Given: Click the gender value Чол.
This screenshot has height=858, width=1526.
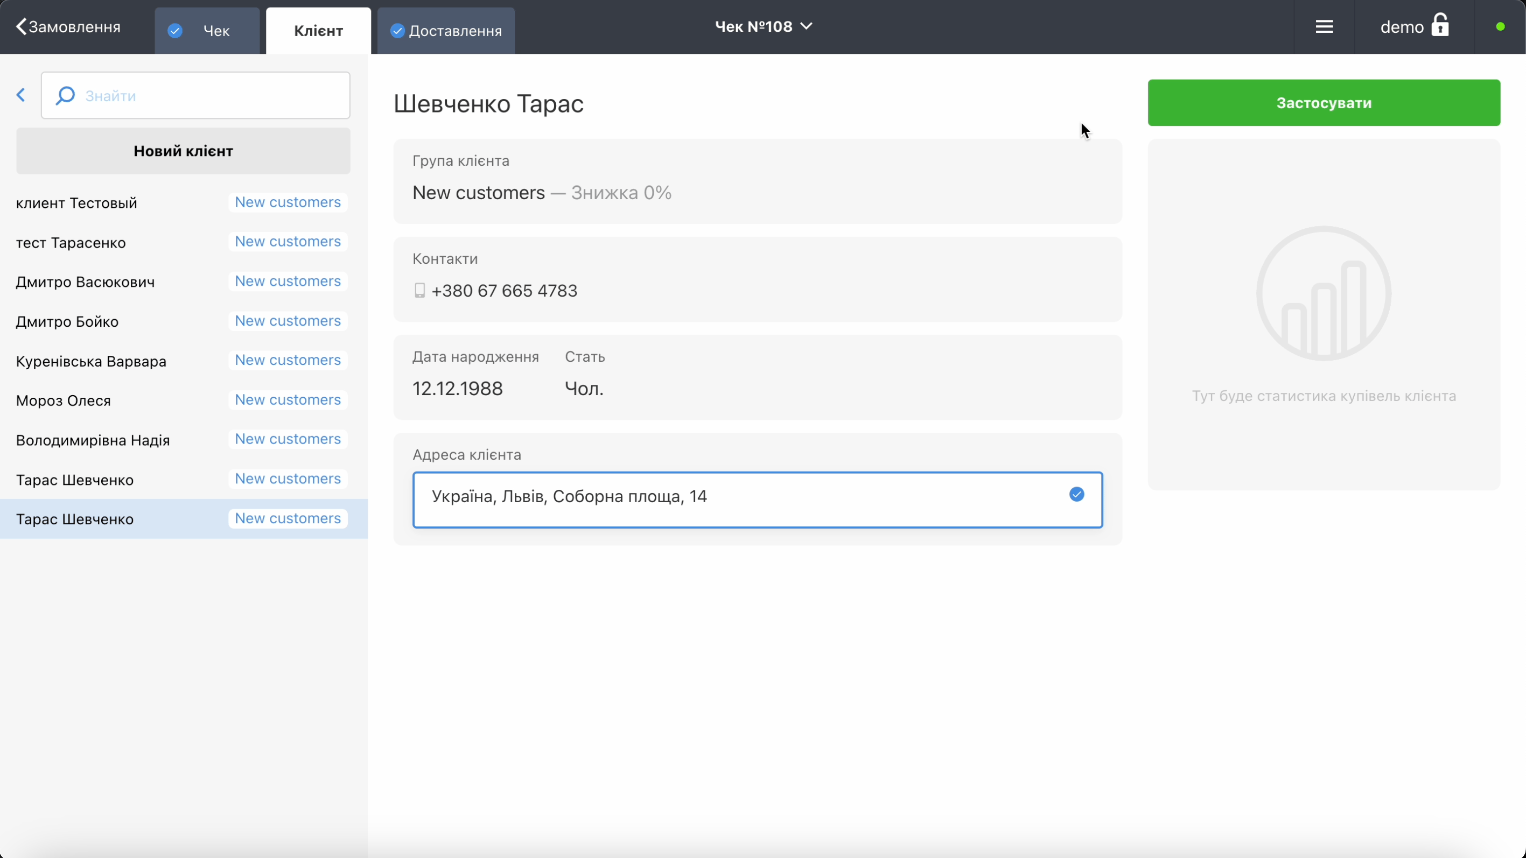Looking at the screenshot, I should tap(584, 389).
